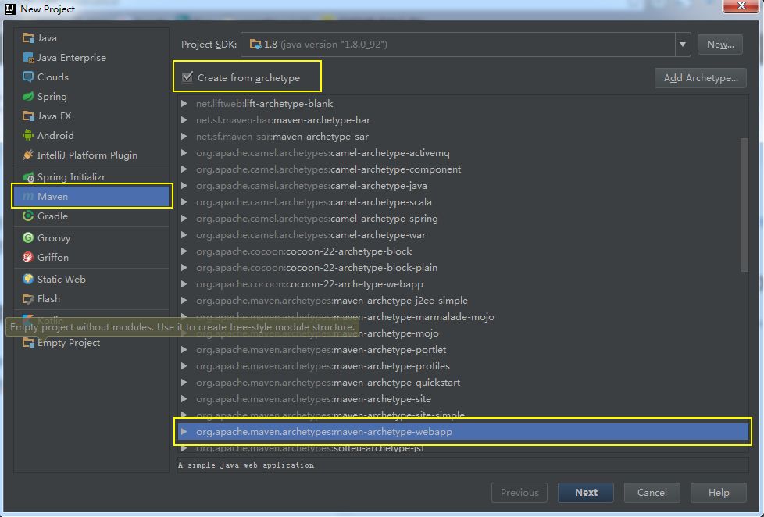Expand camel-archetype-activemq node
This screenshot has height=517, width=764.
(184, 153)
